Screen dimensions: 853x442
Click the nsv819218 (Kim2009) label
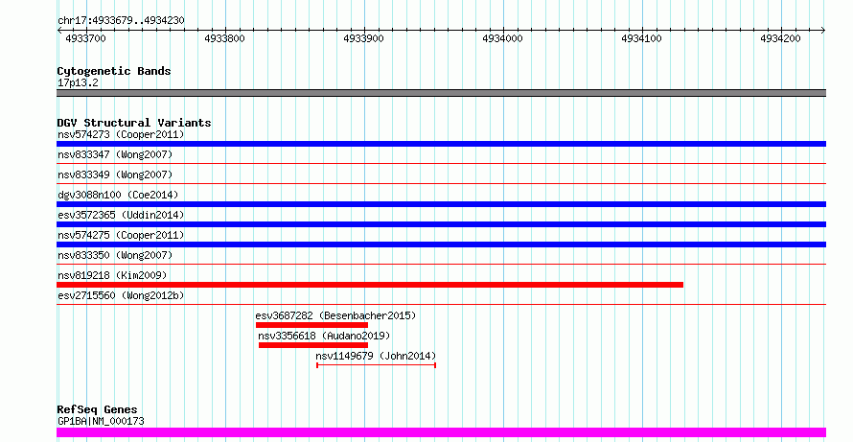pyautogui.click(x=112, y=275)
